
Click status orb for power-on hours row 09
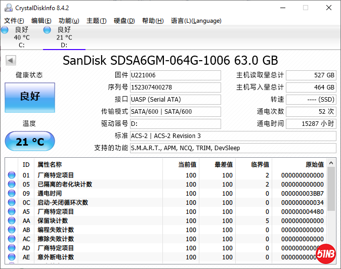point(12,194)
